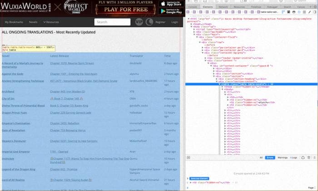Expand the thead hidden-xs node
This screenshot has height=191, width=318.
pyautogui.click(x=222, y=87)
